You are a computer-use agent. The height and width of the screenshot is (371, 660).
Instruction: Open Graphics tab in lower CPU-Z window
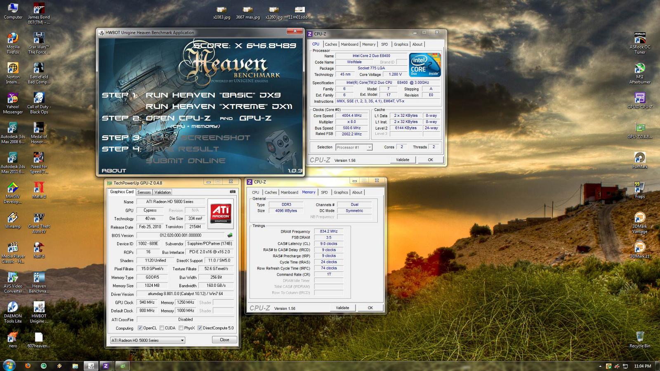tap(341, 192)
